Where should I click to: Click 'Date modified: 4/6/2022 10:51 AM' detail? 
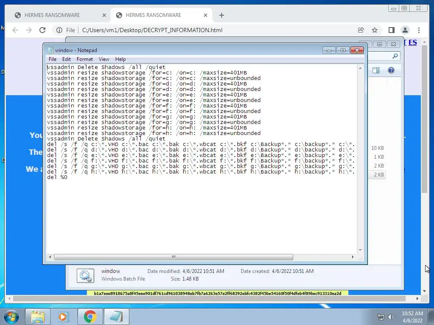pos(186,271)
